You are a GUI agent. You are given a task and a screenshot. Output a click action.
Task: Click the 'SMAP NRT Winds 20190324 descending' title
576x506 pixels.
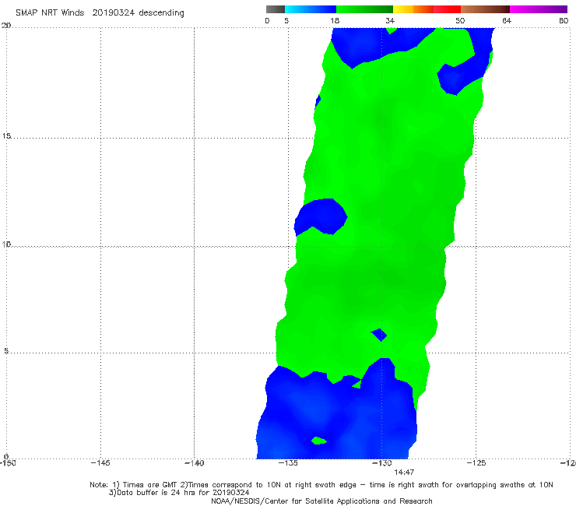[100, 12]
